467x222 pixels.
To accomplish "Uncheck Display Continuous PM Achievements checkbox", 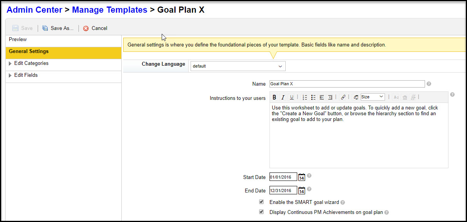I will pyautogui.click(x=261, y=212).
